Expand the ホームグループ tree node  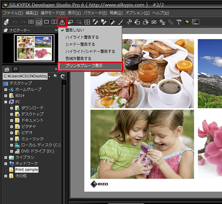(x=6, y=90)
